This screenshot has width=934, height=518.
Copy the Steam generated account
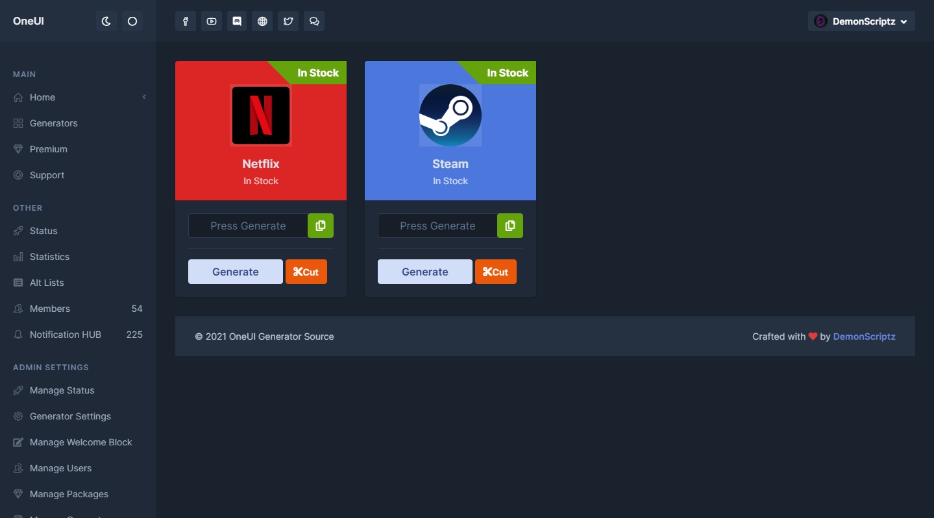point(510,226)
